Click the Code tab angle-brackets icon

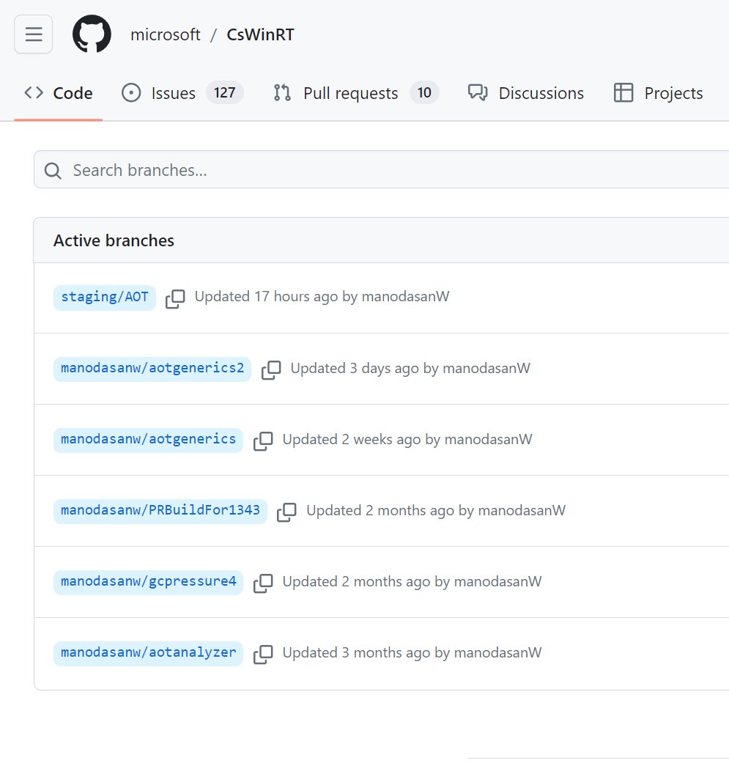pyautogui.click(x=34, y=92)
